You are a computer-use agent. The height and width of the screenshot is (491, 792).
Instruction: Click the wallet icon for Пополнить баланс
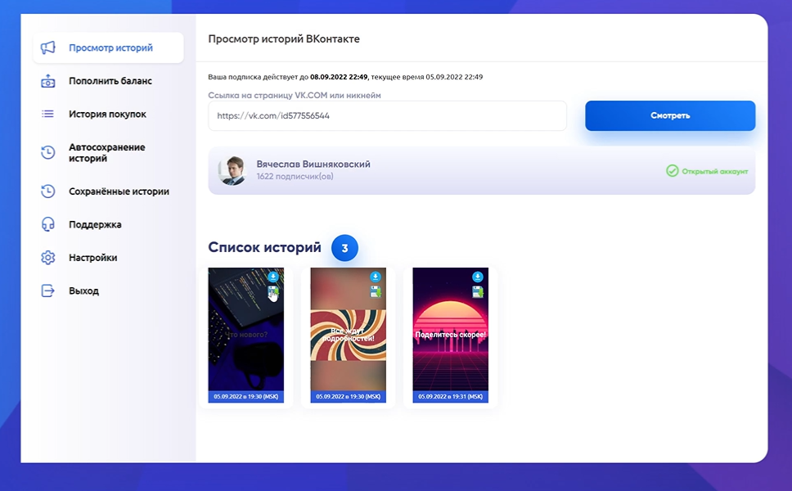[x=48, y=81]
